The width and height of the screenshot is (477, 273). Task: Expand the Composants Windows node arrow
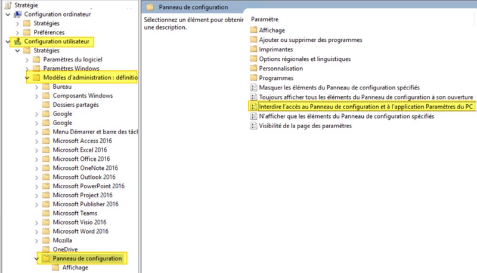coord(36,96)
